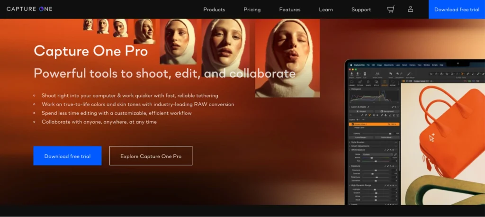Click Explore Capture One Pro button

point(151,156)
